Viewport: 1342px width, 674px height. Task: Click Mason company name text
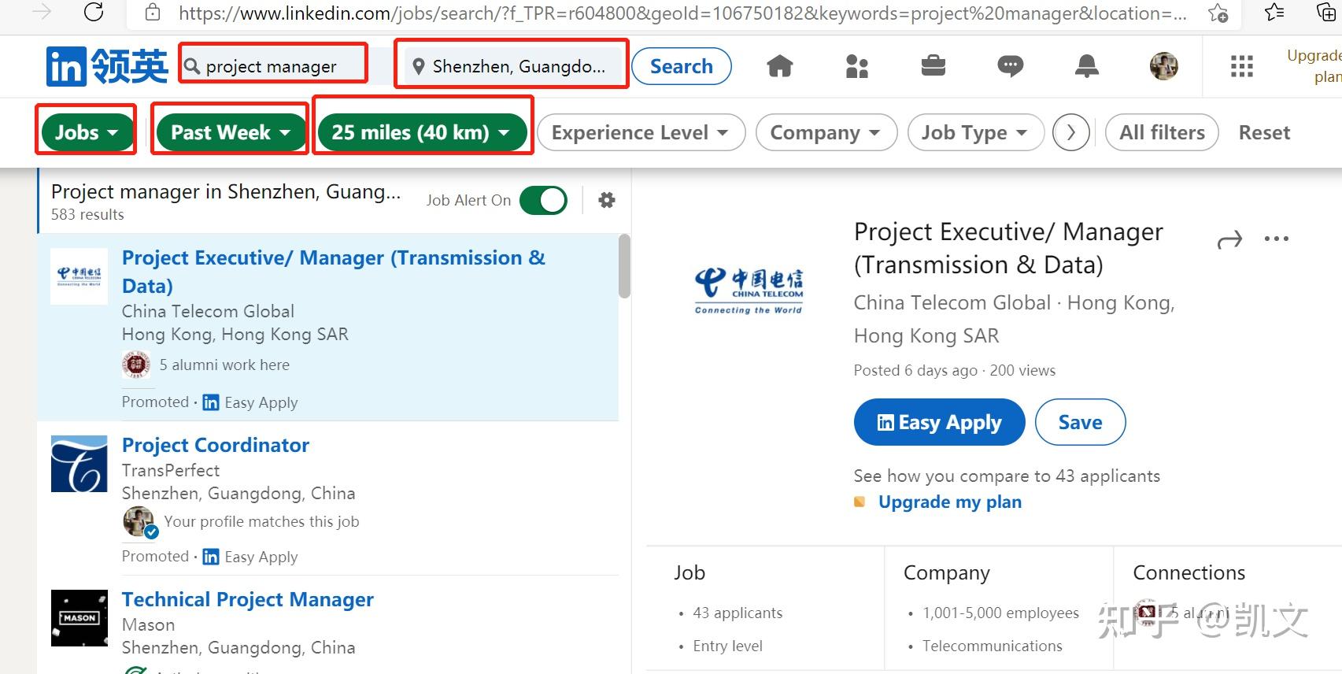(149, 624)
